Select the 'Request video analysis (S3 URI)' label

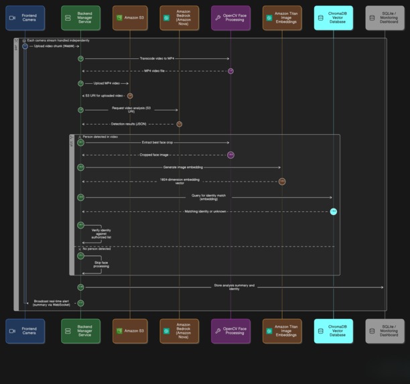point(131,110)
